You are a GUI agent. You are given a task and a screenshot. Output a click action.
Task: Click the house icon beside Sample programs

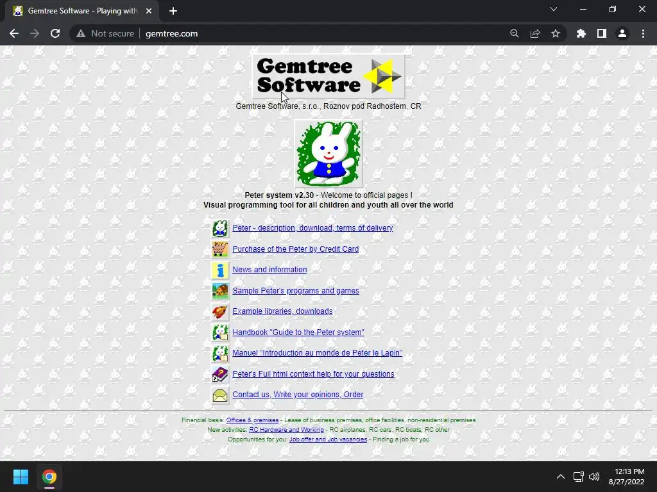click(x=220, y=291)
